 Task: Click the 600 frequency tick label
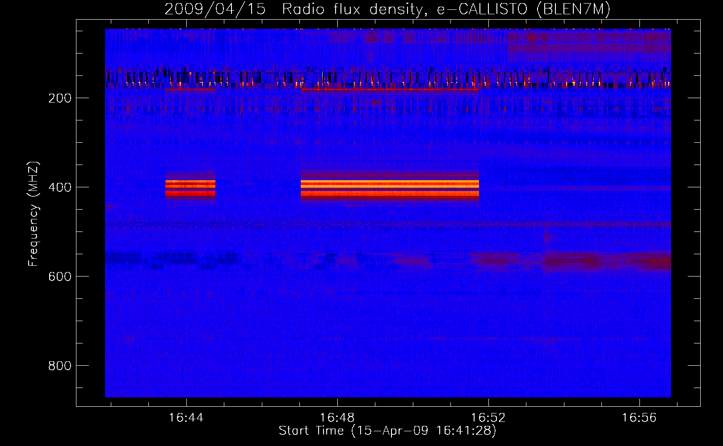[x=60, y=277]
